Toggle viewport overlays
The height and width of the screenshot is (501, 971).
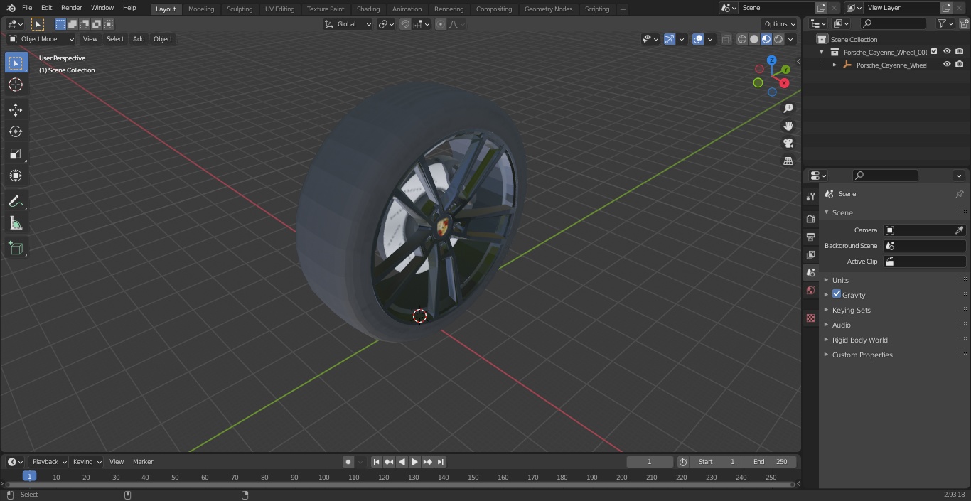[x=698, y=39]
